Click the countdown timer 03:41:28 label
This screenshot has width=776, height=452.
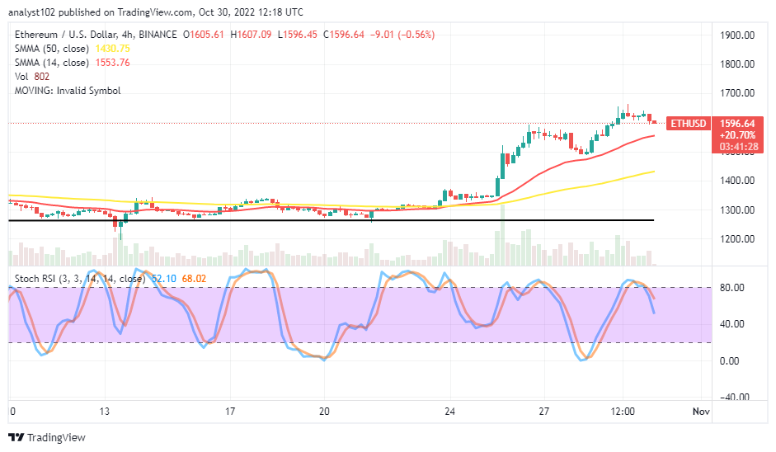[737, 147]
